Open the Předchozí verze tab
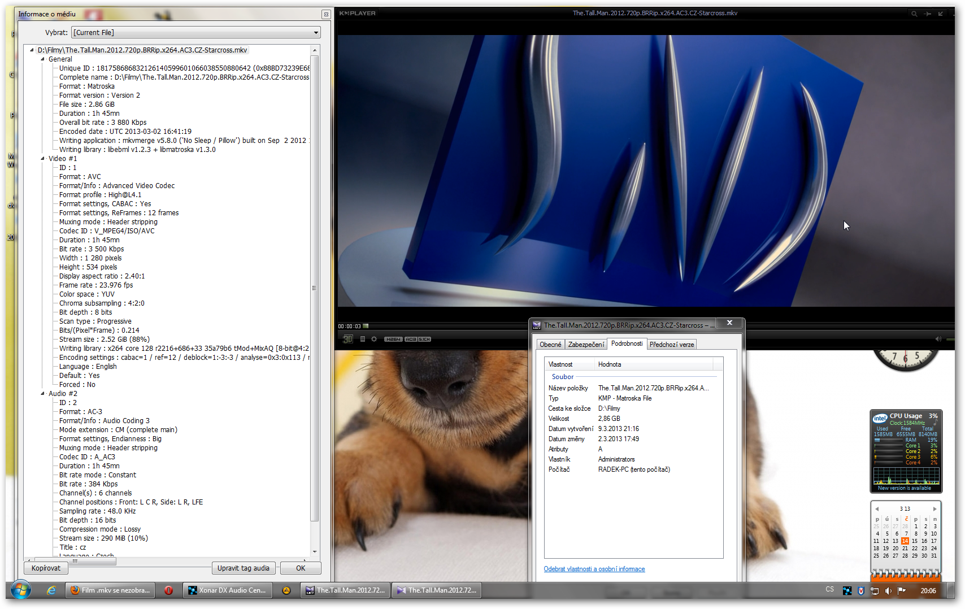Image resolution: width=965 pixels, height=609 pixels. tap(672, 345)
